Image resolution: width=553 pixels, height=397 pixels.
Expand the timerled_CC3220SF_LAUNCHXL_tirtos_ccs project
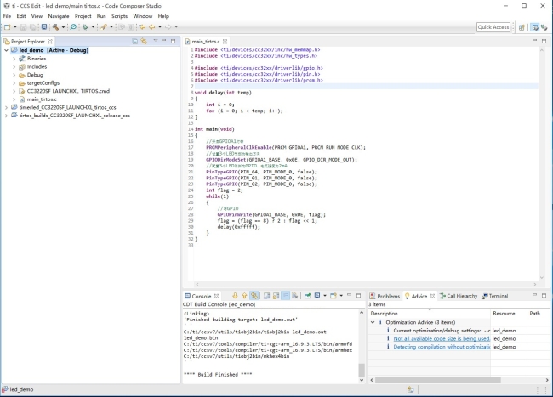pos(6,107)
